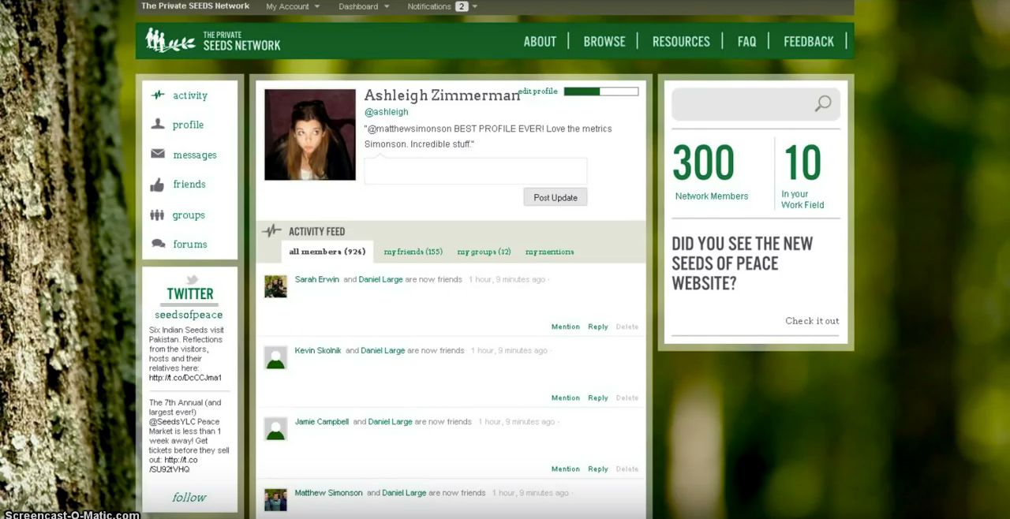Open Kevin Skolnik's default avatar

click(x=275, y=357)
